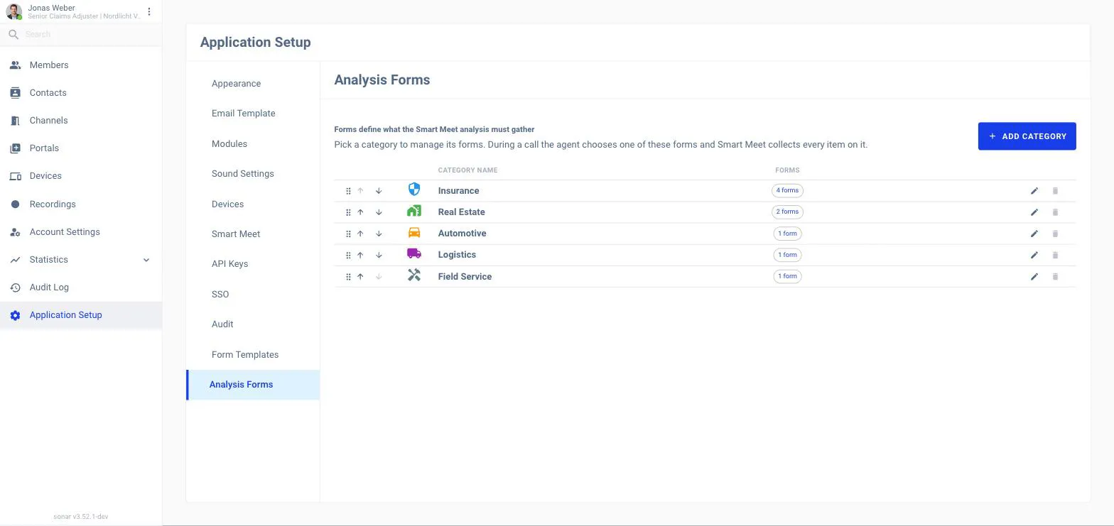The image size is (1114, 526).
Task: Click the Add Category button
Action: coord(1027,136)
